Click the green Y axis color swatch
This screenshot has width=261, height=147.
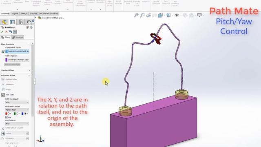point(15,114)
